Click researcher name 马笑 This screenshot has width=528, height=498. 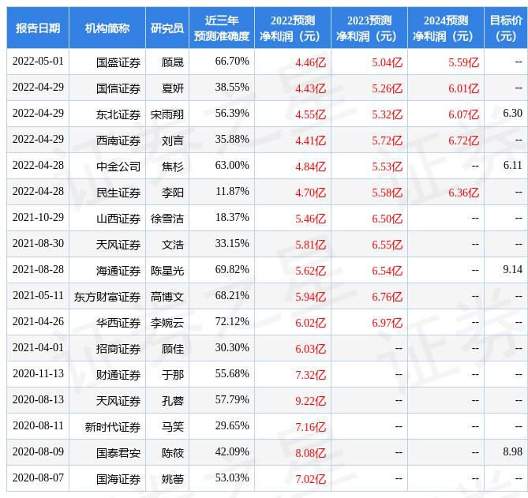(x=173, y=427)
